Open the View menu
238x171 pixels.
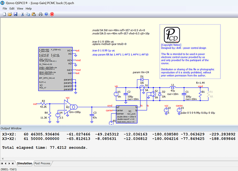20,8
